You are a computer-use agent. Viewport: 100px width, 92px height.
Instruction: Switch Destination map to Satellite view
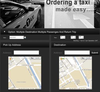pos(88,58)
